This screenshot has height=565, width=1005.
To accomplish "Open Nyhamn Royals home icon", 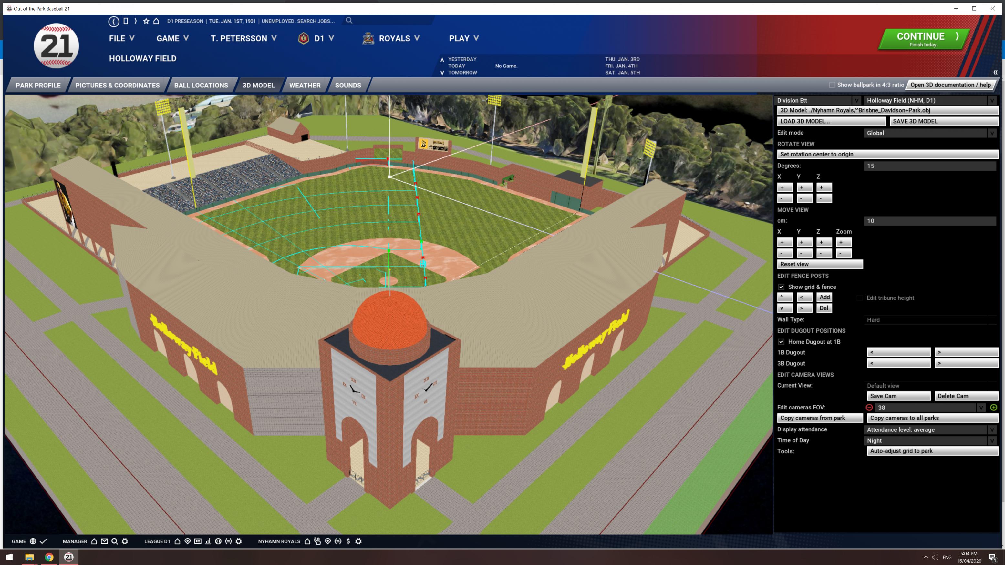I will (x=307, y=541).
